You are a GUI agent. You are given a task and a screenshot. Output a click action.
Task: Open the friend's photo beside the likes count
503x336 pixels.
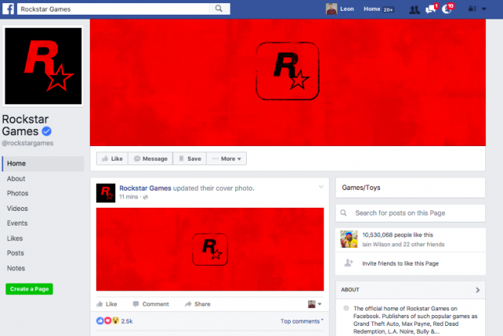(349, 239)
